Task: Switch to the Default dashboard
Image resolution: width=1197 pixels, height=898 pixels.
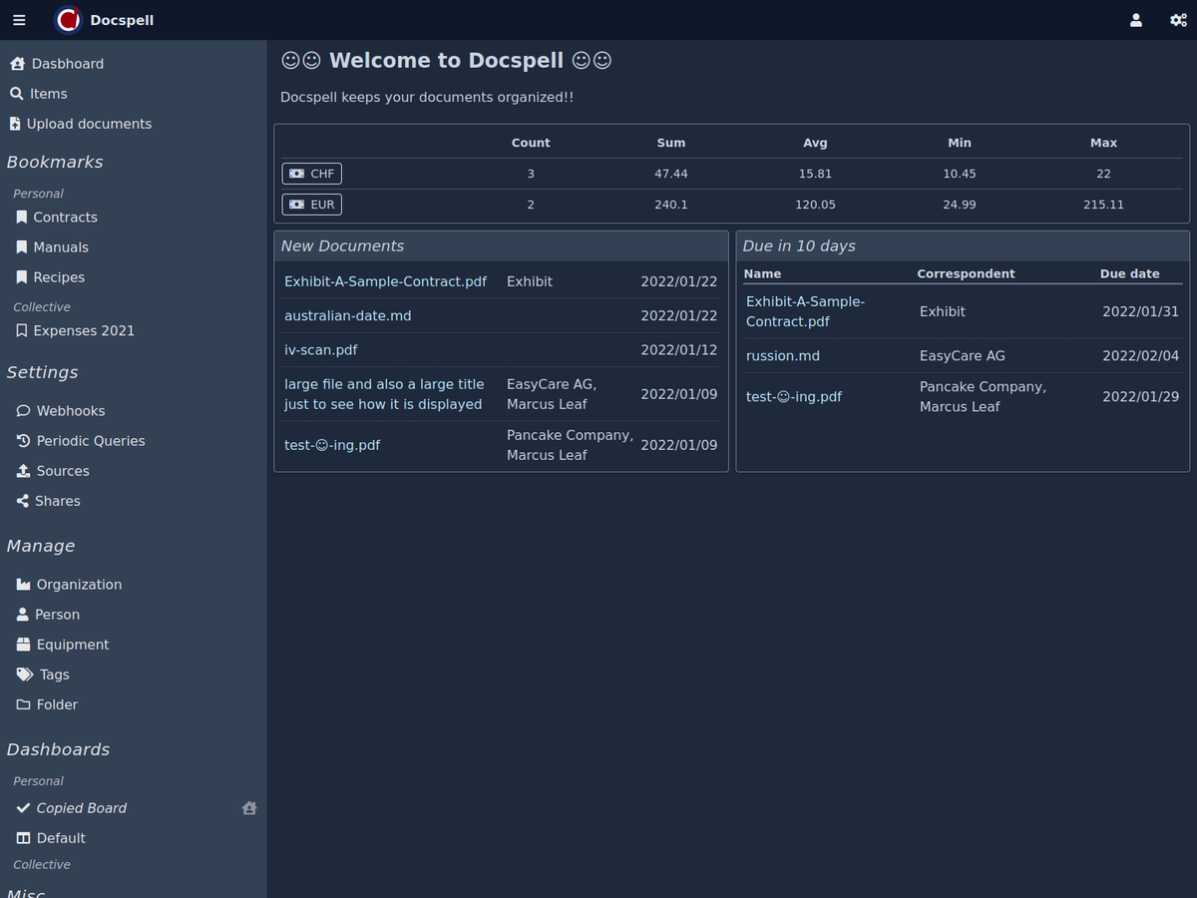Action: (x=60, y=838)
